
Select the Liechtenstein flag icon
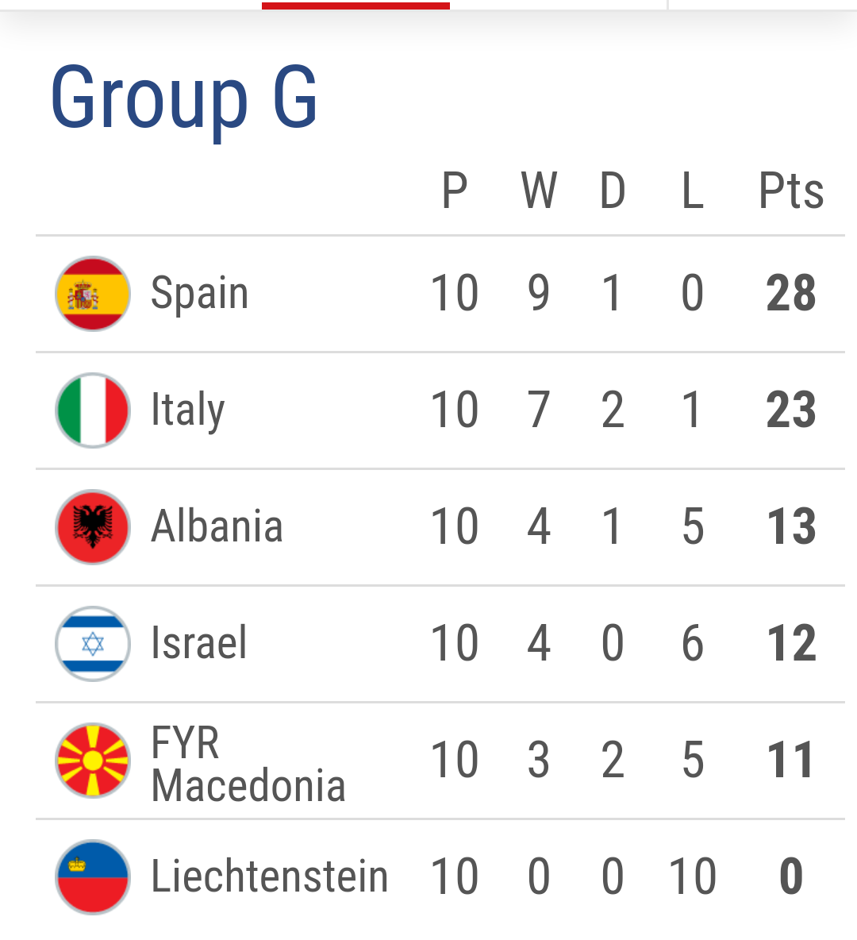point(93,877)
